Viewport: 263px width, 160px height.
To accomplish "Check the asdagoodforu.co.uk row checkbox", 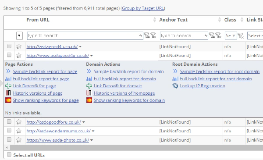I will coord(9,121).
